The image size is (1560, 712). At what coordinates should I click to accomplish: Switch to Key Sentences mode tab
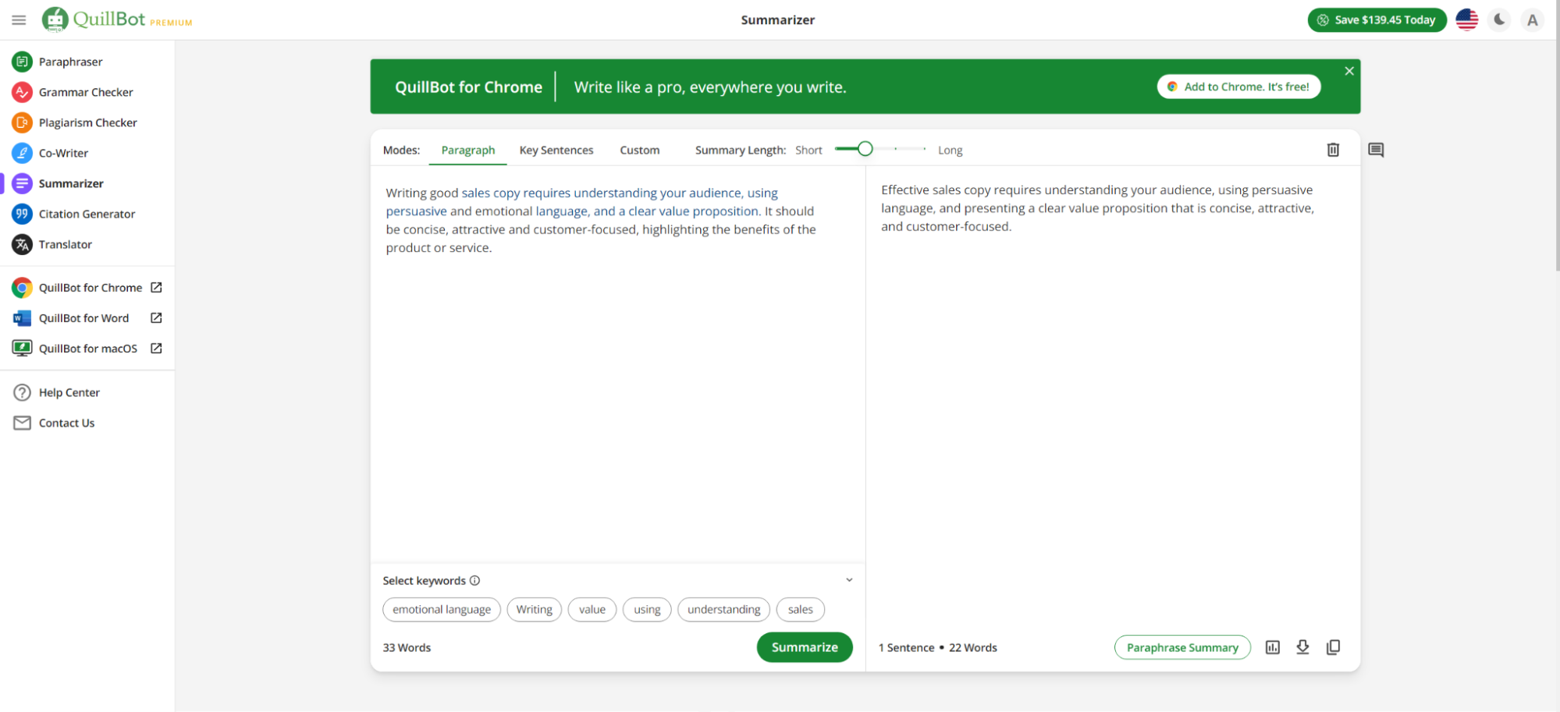[556, 150]
